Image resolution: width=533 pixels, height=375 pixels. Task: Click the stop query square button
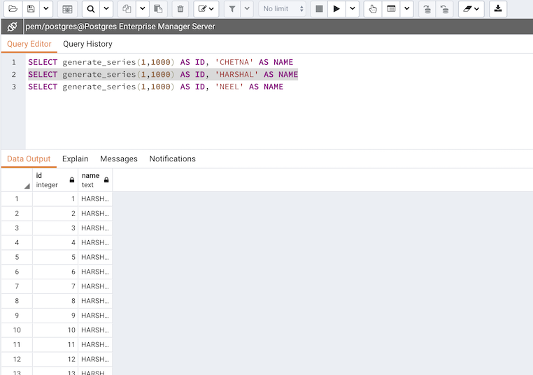(319, 9)
